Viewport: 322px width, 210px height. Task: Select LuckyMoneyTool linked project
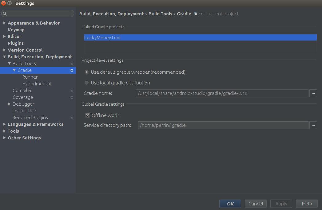tap(200, 37)
